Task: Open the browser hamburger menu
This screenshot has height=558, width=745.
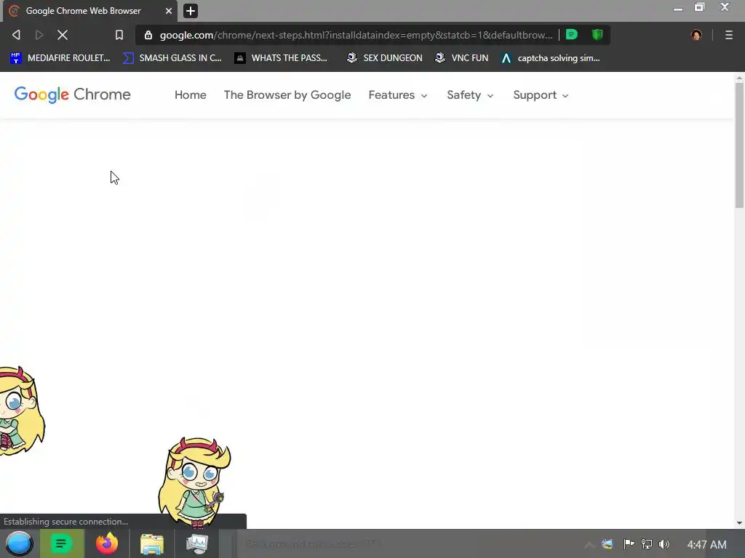Action: coord(729,35)
